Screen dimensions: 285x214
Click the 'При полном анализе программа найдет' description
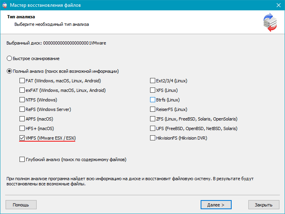click(130, 181)
